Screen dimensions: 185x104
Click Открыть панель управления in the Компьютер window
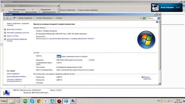(x=88, y=10)
